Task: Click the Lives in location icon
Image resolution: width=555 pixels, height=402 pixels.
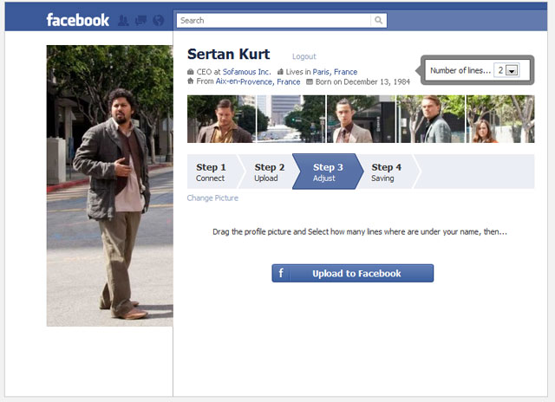Action: (280, 72)
